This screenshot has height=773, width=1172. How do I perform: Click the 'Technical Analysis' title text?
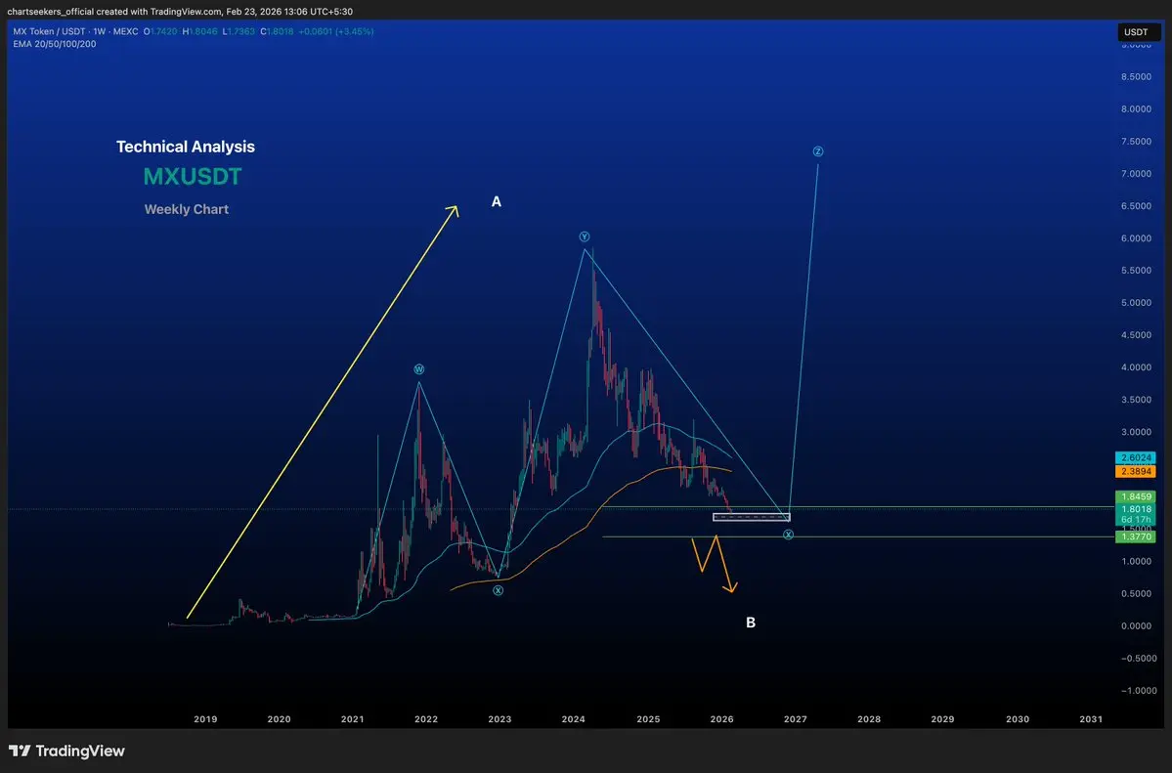186,147
